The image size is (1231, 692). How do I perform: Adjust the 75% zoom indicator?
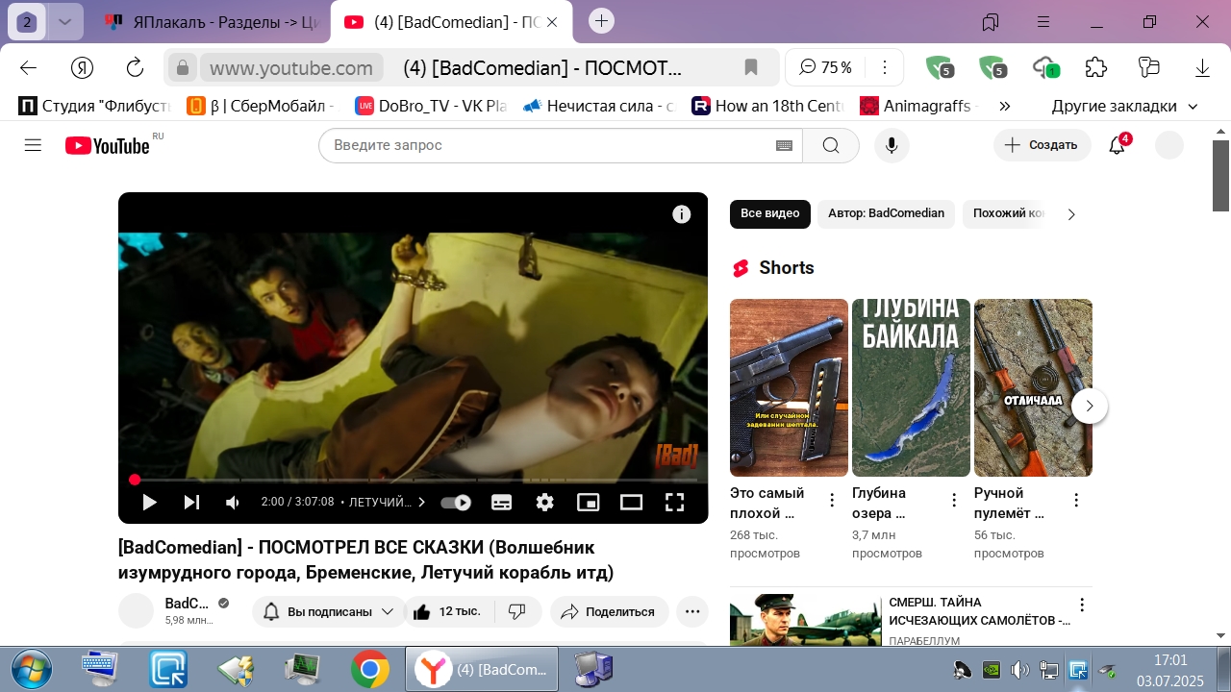826,67
